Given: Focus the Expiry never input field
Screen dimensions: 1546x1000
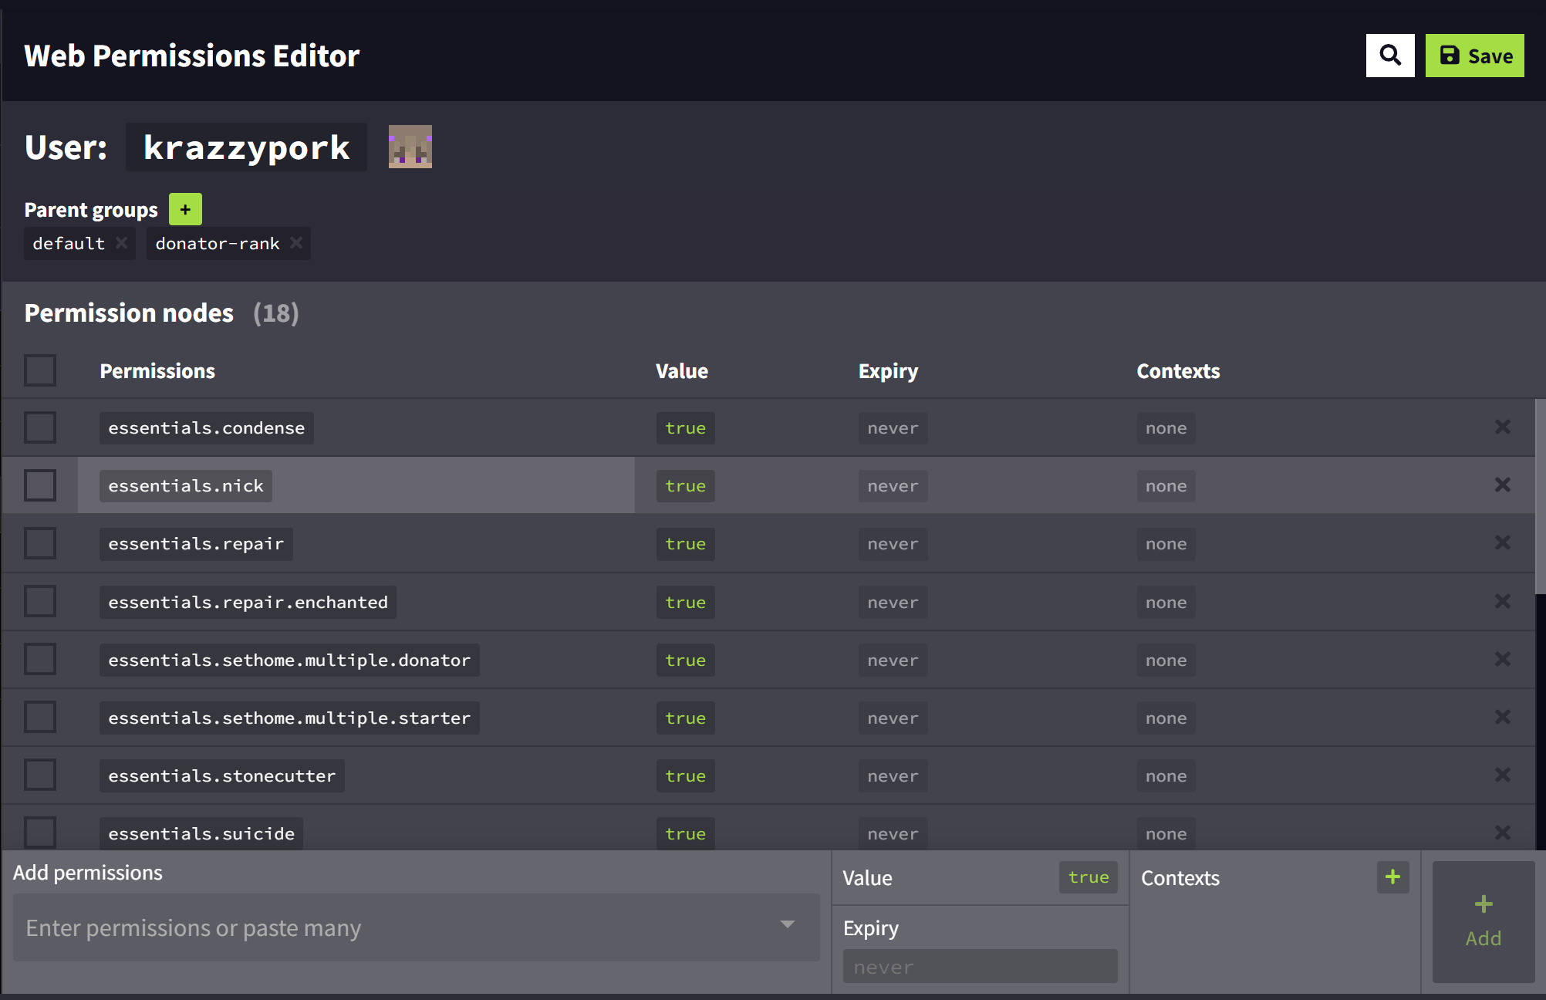Looking at the screenshot, I should coord(980,967).
